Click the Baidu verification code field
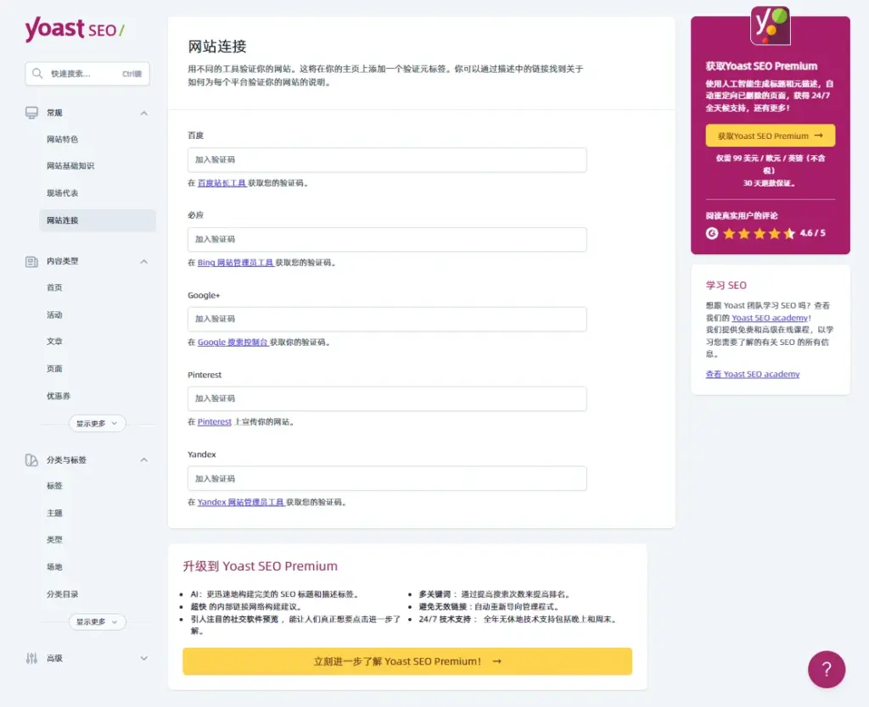 click(387, 159)
